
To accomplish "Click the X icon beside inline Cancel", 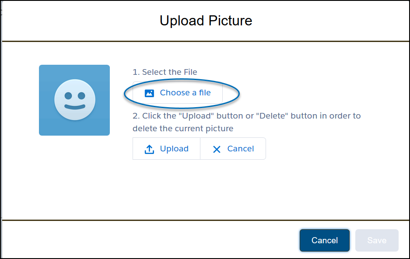I will [x=217, y=149].
